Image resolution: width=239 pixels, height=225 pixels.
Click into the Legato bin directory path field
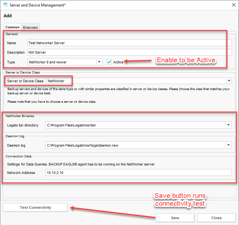coord(135,125)
